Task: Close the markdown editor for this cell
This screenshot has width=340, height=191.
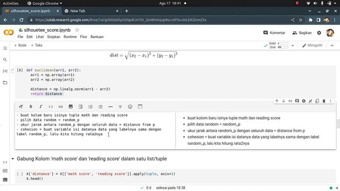Action: [x=310, y=101]
